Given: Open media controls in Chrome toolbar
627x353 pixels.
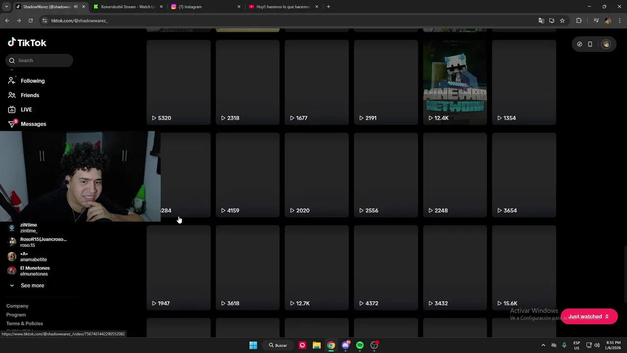Looking at the screenshot, I should click(x=596, y=21).
